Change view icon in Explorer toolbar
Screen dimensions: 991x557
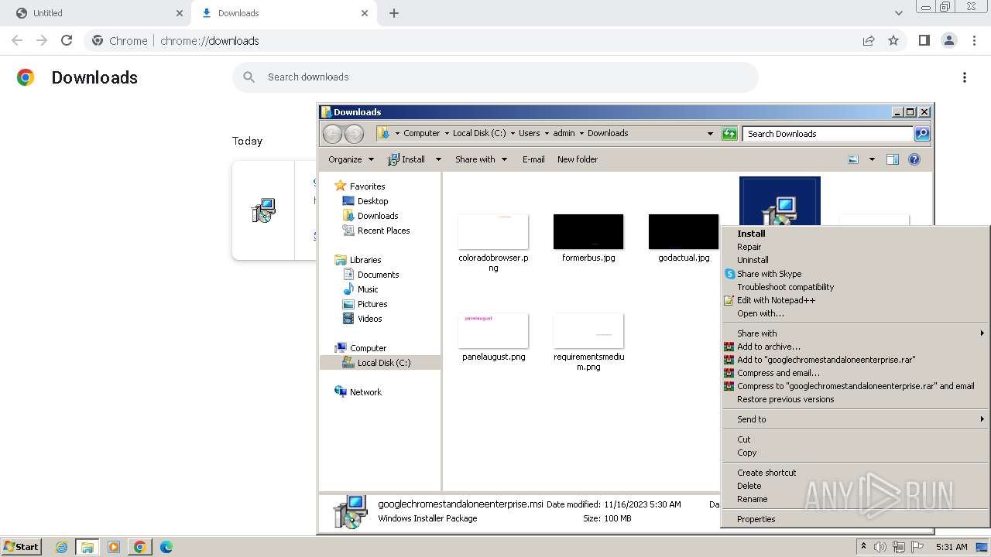853,159
